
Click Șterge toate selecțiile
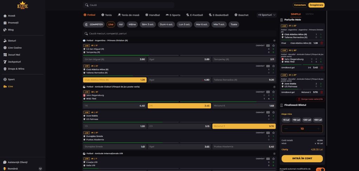[311, 99]
